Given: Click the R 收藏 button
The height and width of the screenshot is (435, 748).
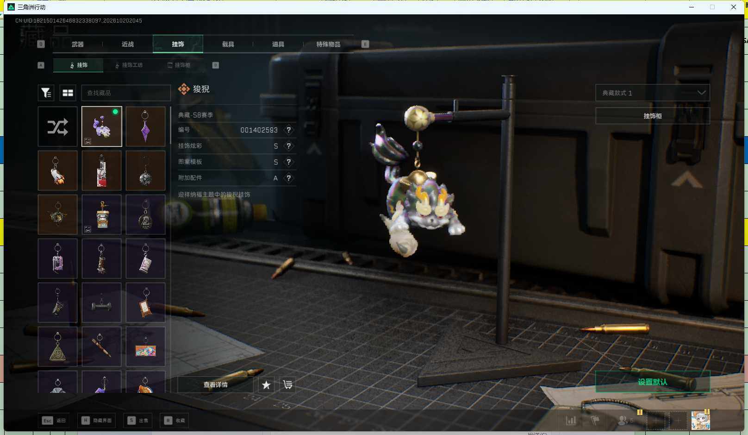Looking at the screenshot, I should point(175,421).
